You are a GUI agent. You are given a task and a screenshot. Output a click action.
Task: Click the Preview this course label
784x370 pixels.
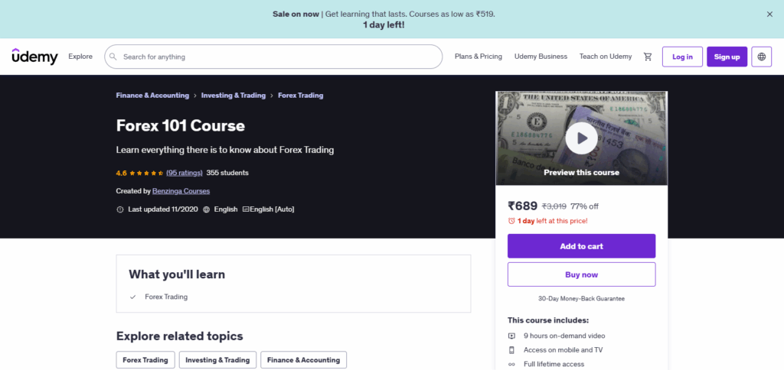coord(582,173)
